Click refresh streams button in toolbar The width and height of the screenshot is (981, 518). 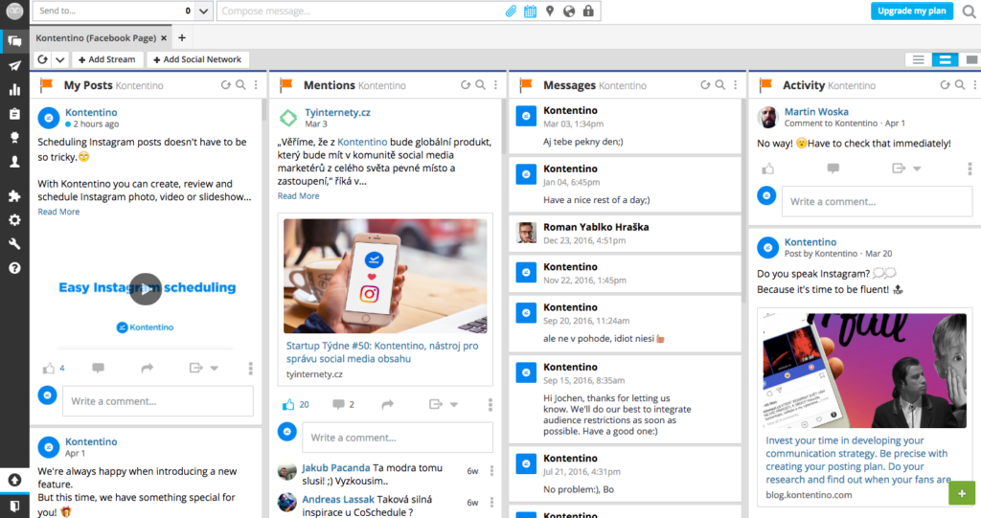click(x=42, y=59)
